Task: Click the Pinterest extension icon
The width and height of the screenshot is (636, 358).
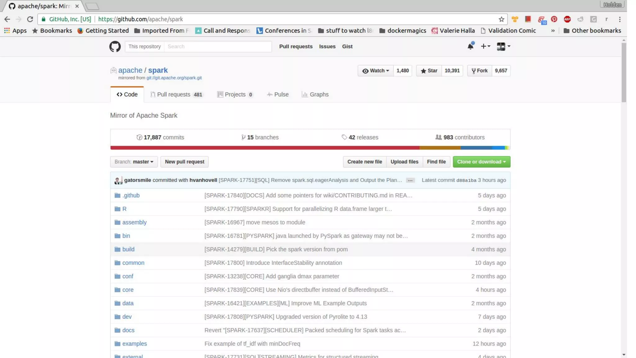Action: (x=554, y=19)
